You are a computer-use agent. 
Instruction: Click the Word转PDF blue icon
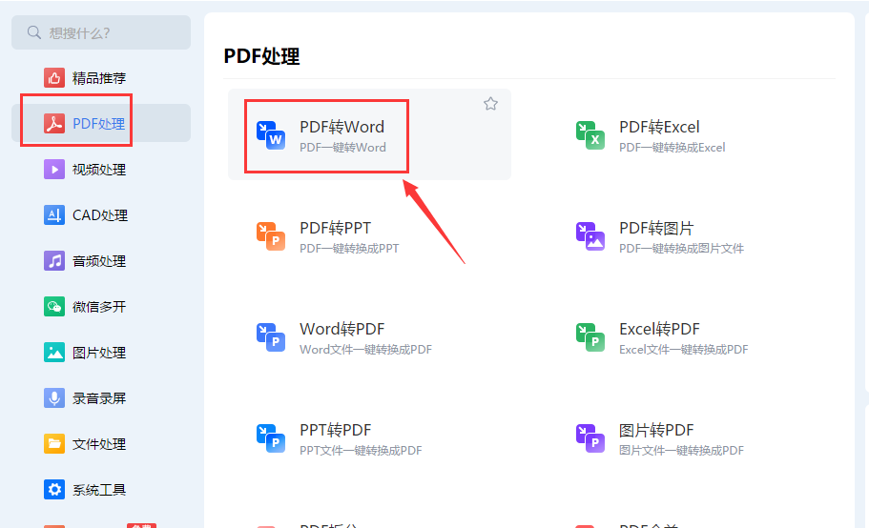(271, 337)
